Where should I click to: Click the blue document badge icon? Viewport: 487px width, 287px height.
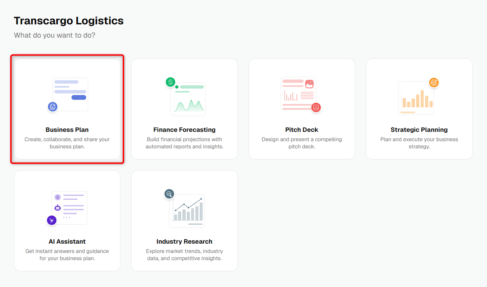point(53,106)
